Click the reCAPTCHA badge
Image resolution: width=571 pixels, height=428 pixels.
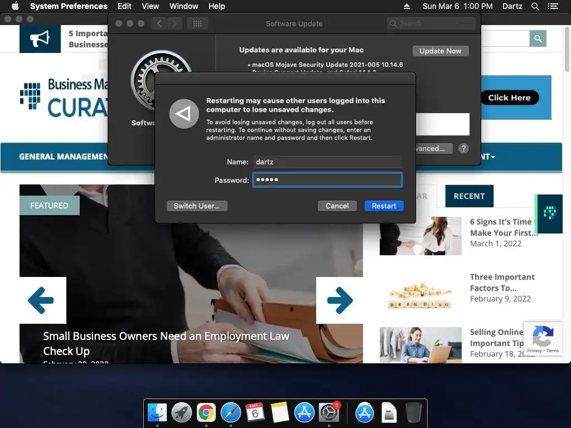pyautogui.click(x=543, y=339)
